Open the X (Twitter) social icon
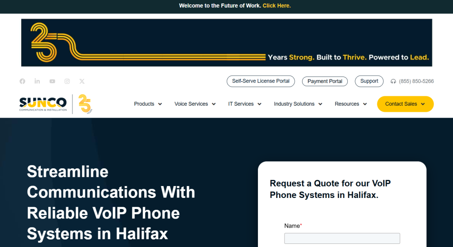The width and height of the screenshot is (453, 247). (82, 81)
